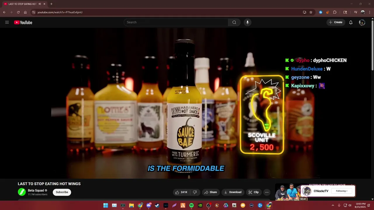
Task: Click the search magnifier button
Action: [234, 22]
